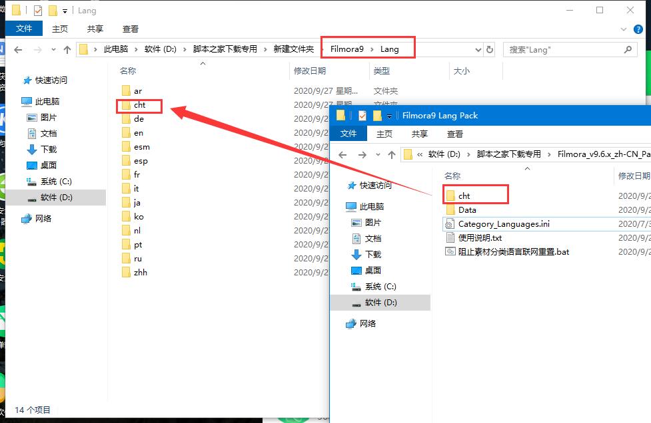Viewport: 651px width, 423px height.
Task: Go to 新建文件夹 in the Lang window address bar
Action: pyautogui.click(x=294, y=49)
